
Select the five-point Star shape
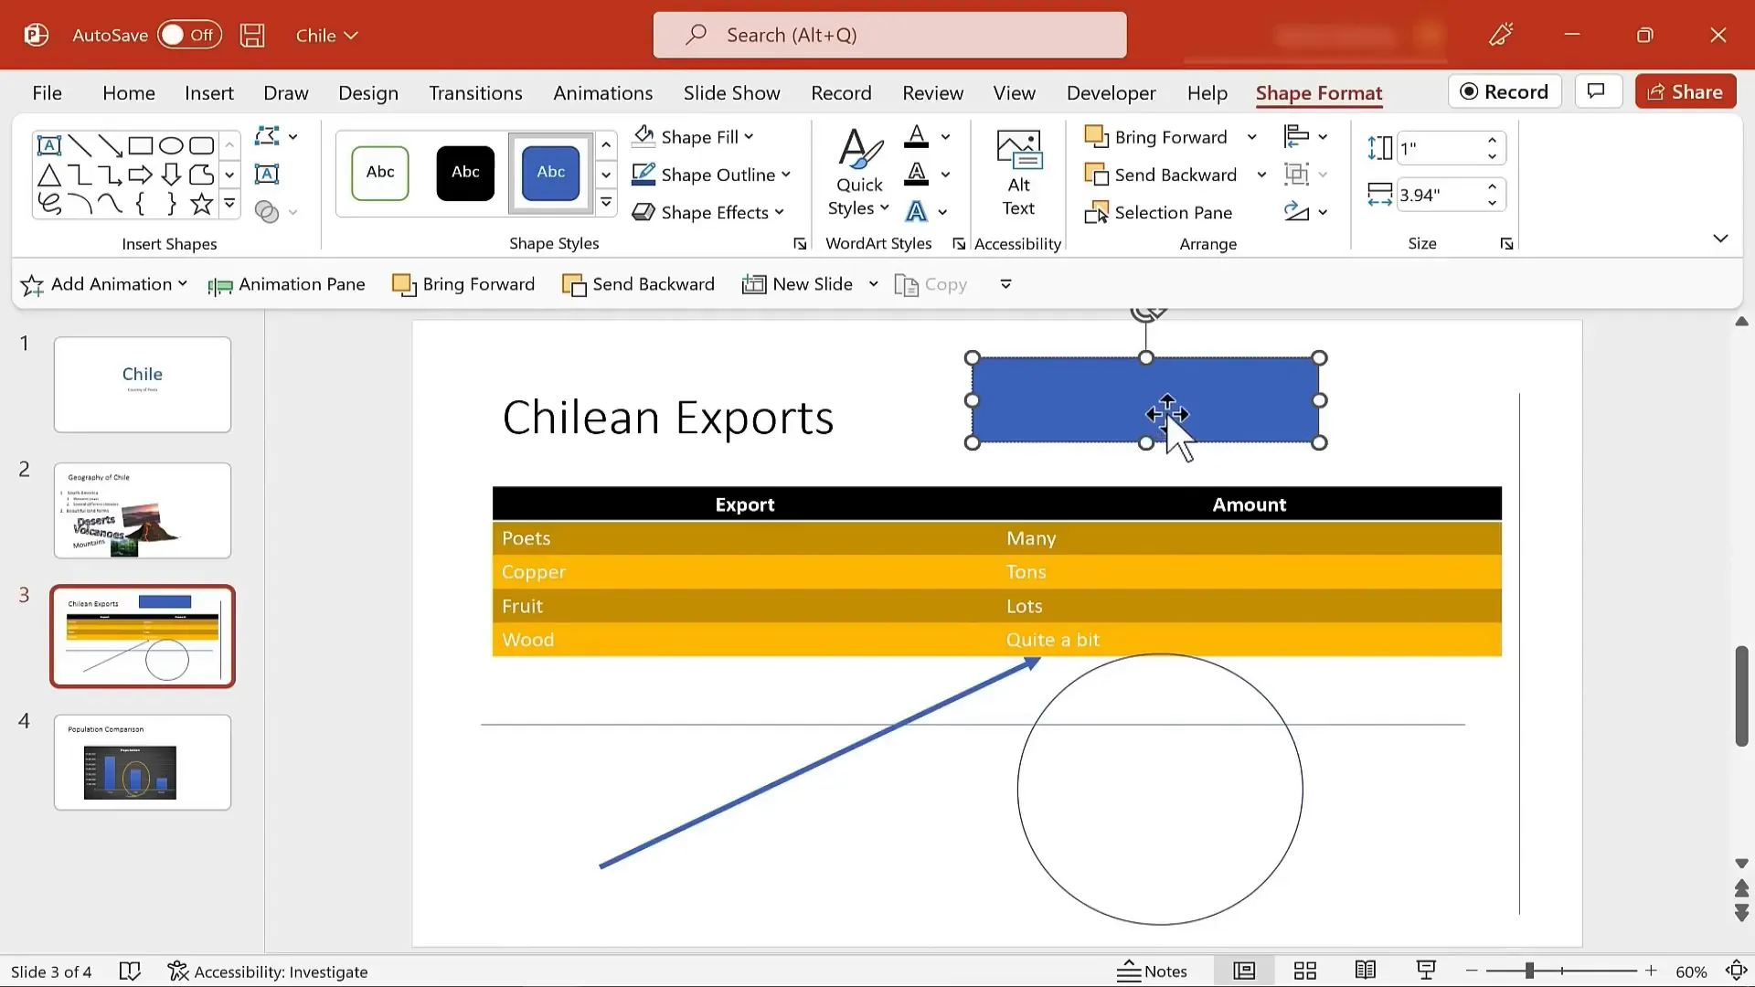[201, 204]
